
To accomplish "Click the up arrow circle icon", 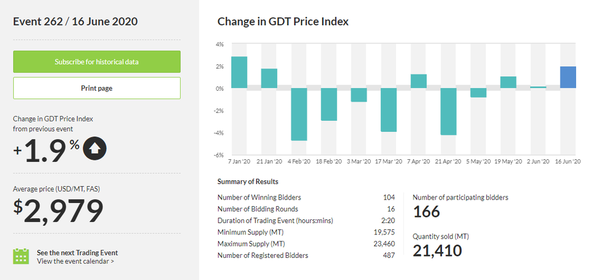I will [x=95, y=149].
